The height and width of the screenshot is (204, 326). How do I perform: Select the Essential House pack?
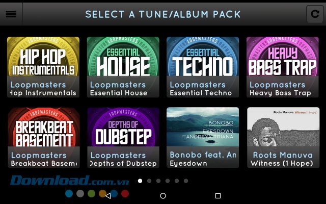click(x=123, y=67)
